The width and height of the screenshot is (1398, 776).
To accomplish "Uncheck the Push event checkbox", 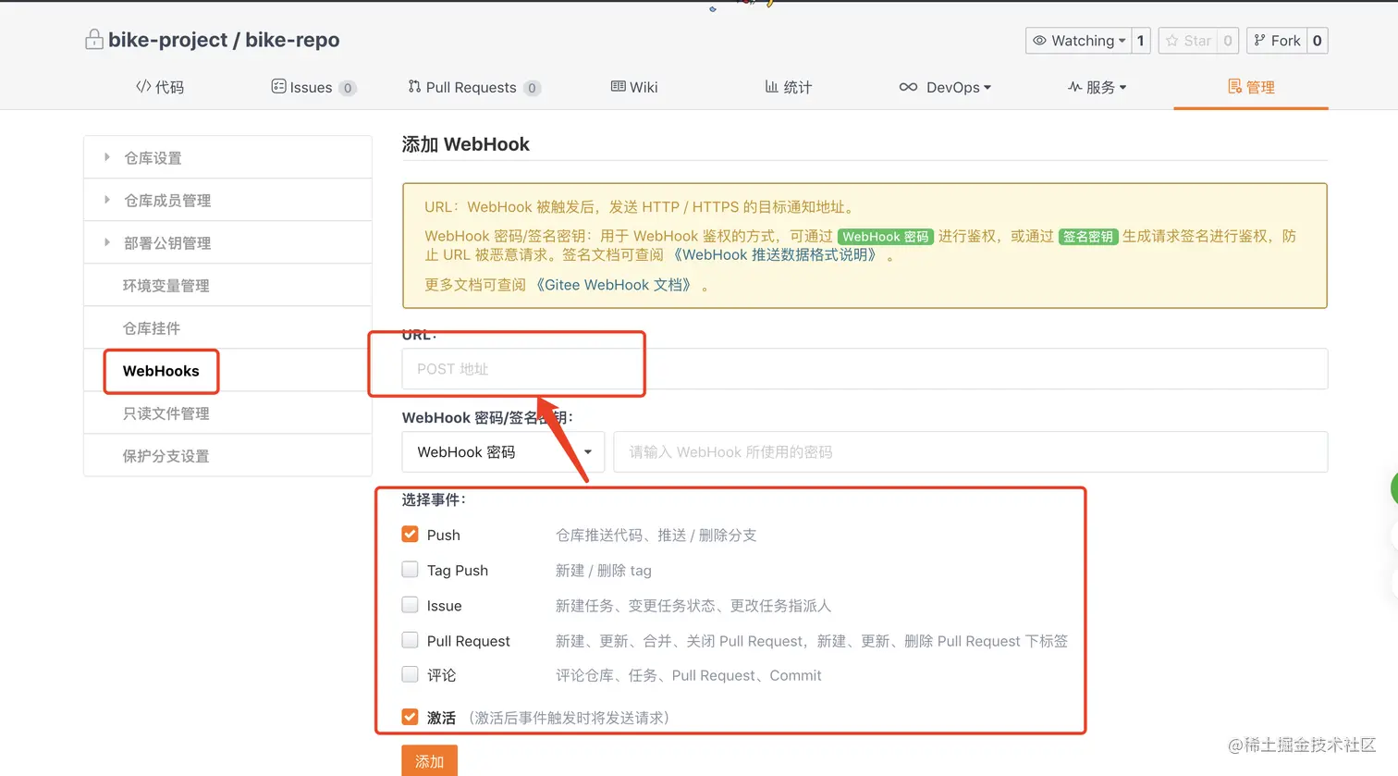I will point(411,535).
